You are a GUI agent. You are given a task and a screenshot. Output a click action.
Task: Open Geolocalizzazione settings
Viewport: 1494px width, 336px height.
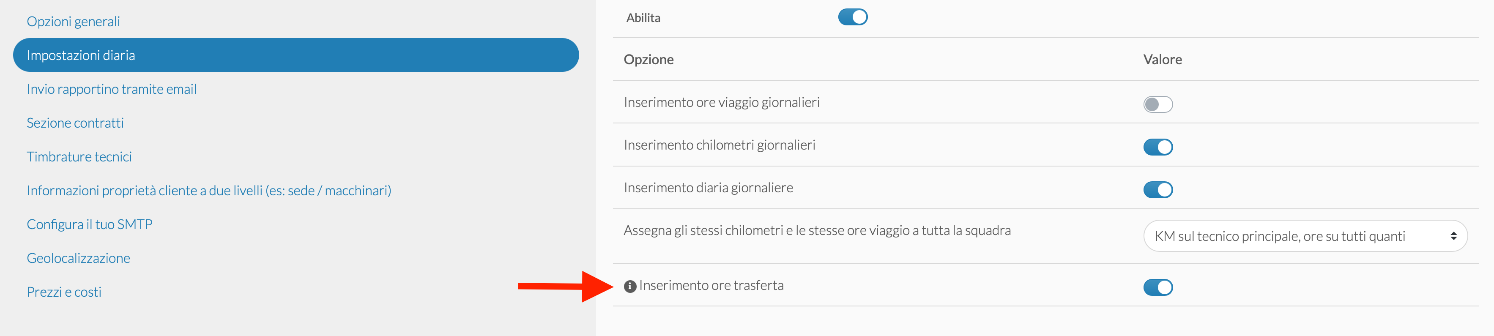tap(78, 258)
